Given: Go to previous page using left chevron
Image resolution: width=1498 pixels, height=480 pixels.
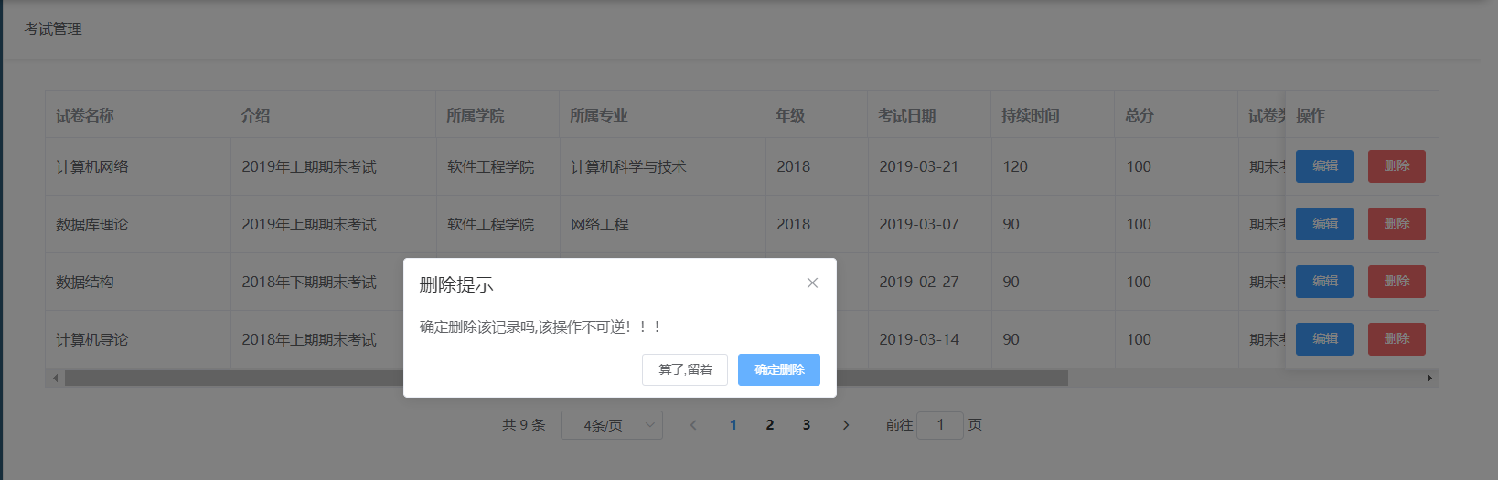Looking at the screenshot, I should pyautogui.click(x=693, y=425).
